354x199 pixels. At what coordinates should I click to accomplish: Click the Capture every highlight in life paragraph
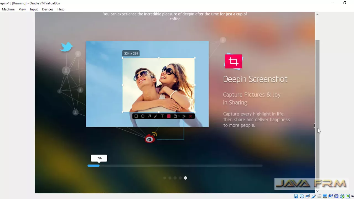coord(256,119)
